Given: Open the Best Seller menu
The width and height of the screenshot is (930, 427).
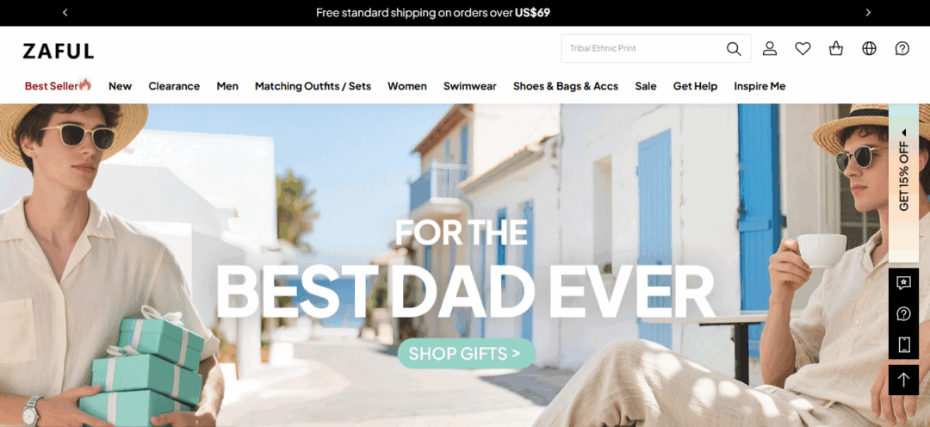Looking at the screenshot, I should pos(58,86).
